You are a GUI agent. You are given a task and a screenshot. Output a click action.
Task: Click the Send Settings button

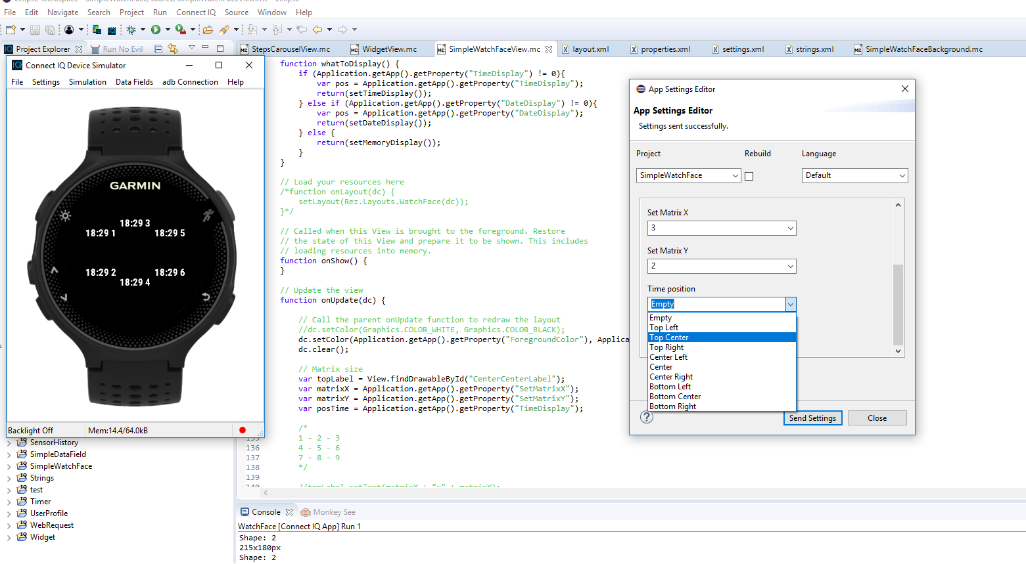(x=812, y=418)
